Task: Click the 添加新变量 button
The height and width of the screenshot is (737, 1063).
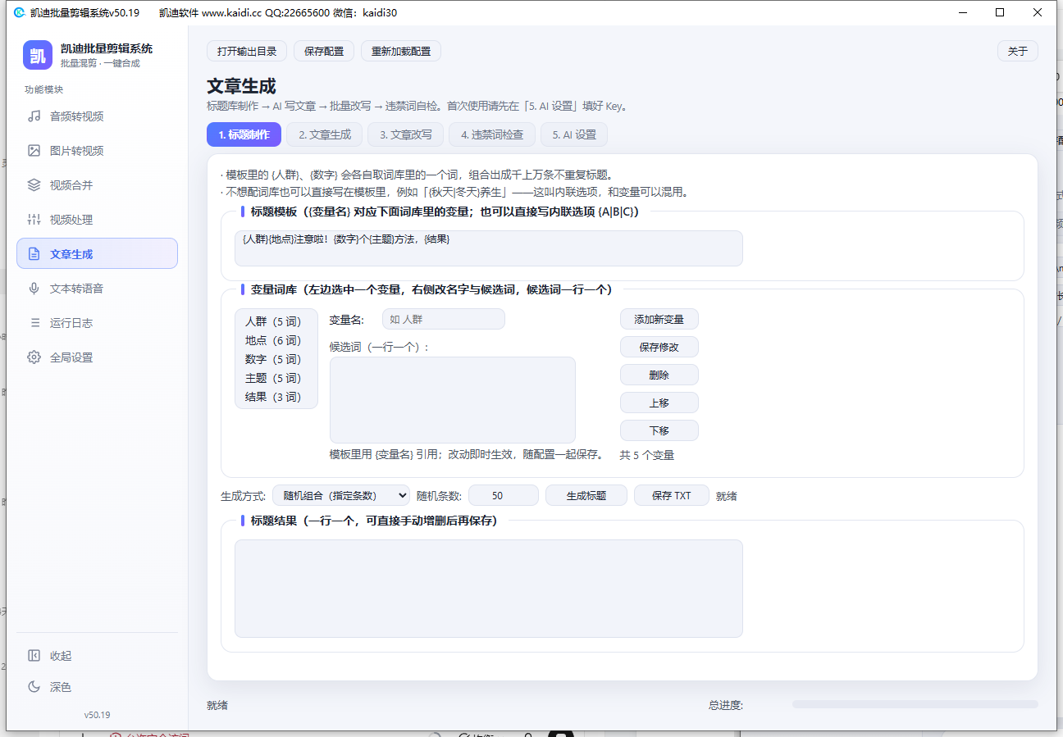Action: (659, 319)
